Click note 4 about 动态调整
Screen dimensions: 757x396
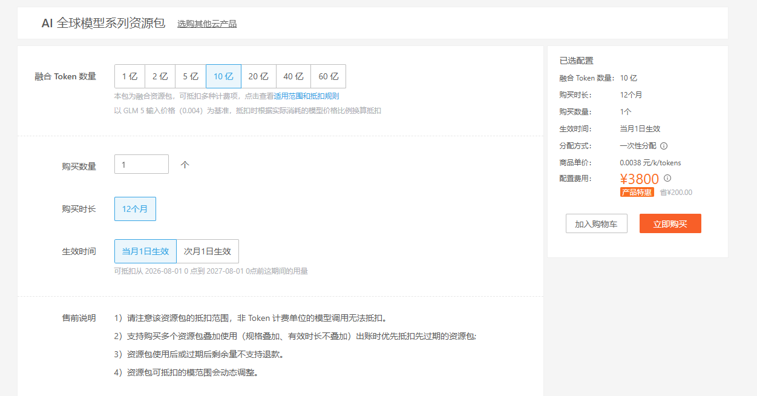[x=186, y=372]
